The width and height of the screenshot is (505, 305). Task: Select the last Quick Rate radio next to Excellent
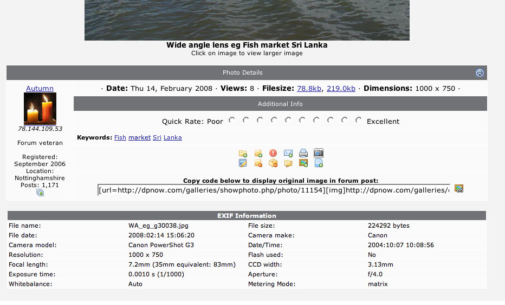tap(358, 120)
